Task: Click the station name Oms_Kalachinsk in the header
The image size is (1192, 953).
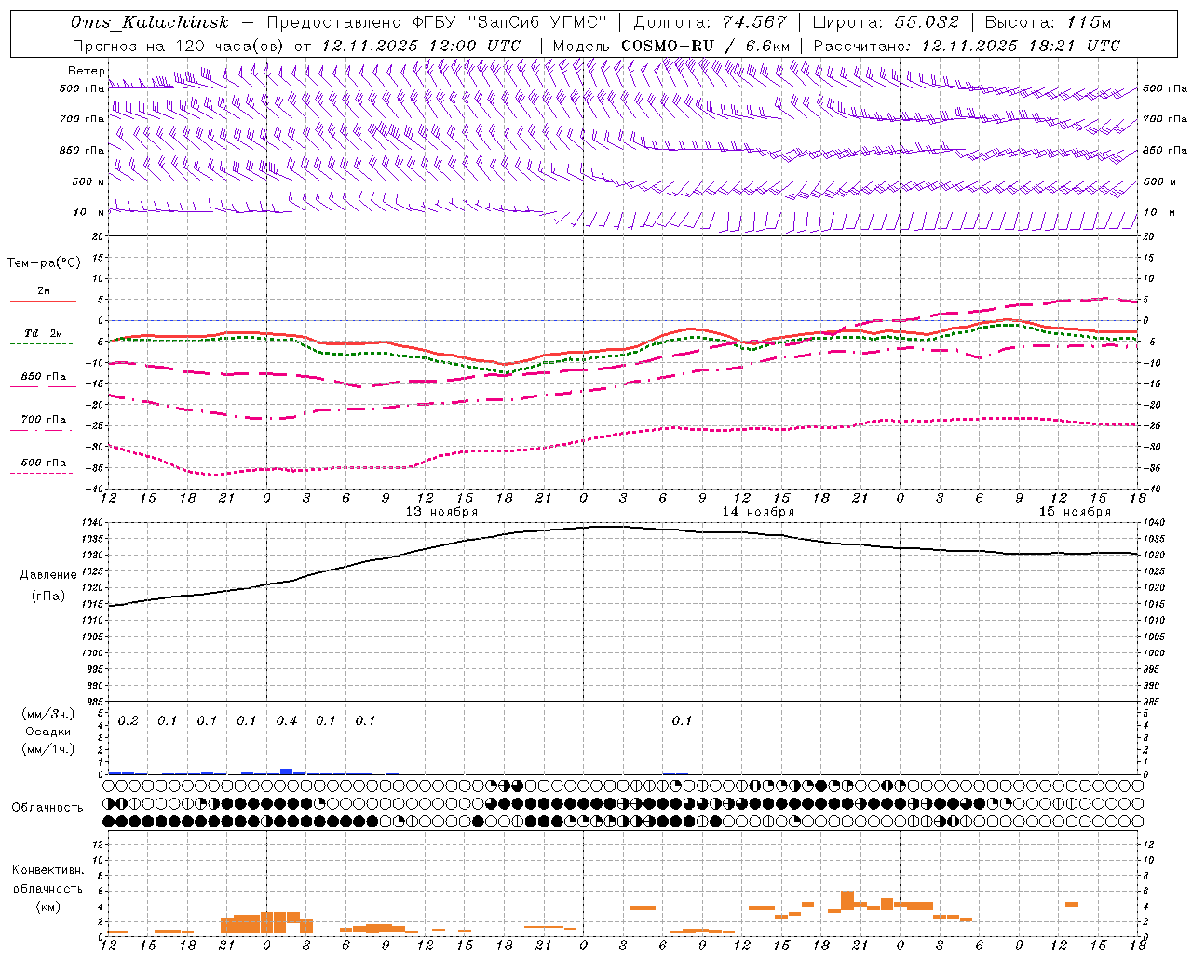Action: [150, 22]
